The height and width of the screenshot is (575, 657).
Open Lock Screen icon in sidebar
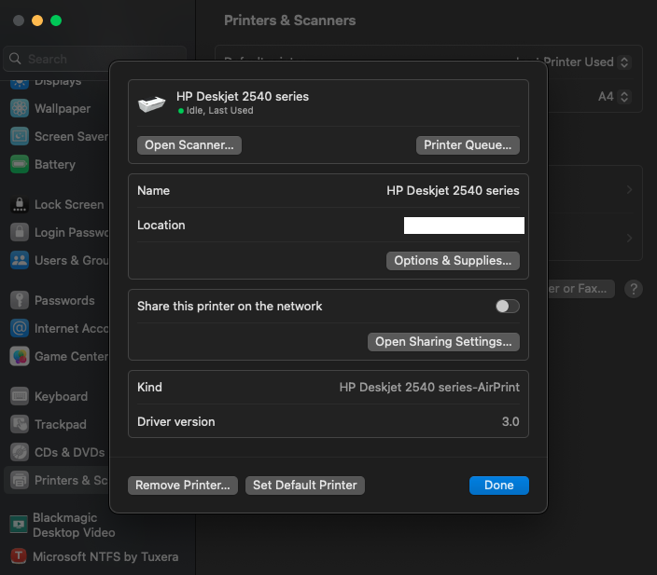[20, 204]
